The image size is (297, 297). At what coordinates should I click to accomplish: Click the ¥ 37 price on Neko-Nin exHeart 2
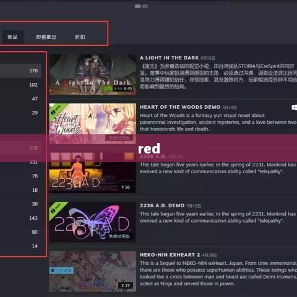coord(126,285)
